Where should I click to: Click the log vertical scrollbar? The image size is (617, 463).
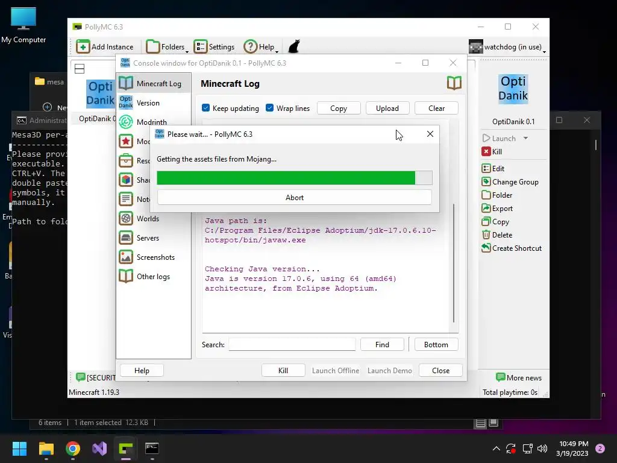pos(454,263)
